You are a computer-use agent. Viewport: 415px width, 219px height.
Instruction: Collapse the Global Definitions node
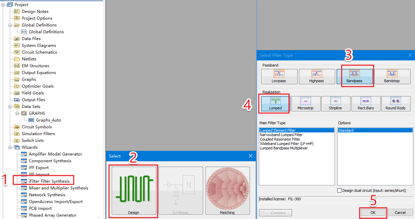[10, 25]
